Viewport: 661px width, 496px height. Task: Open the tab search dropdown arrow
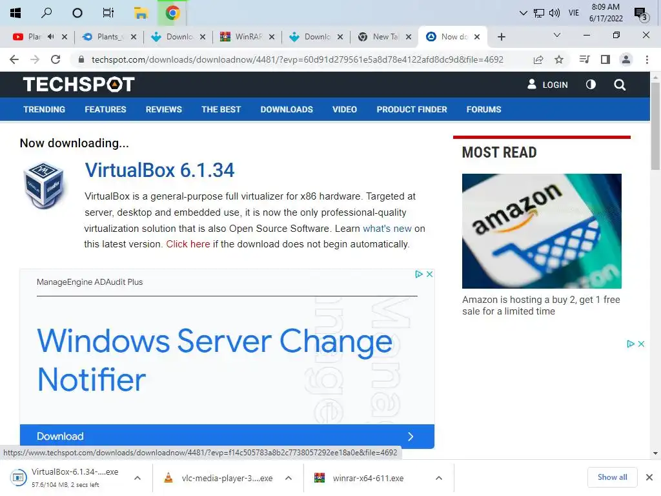(557, 35)
